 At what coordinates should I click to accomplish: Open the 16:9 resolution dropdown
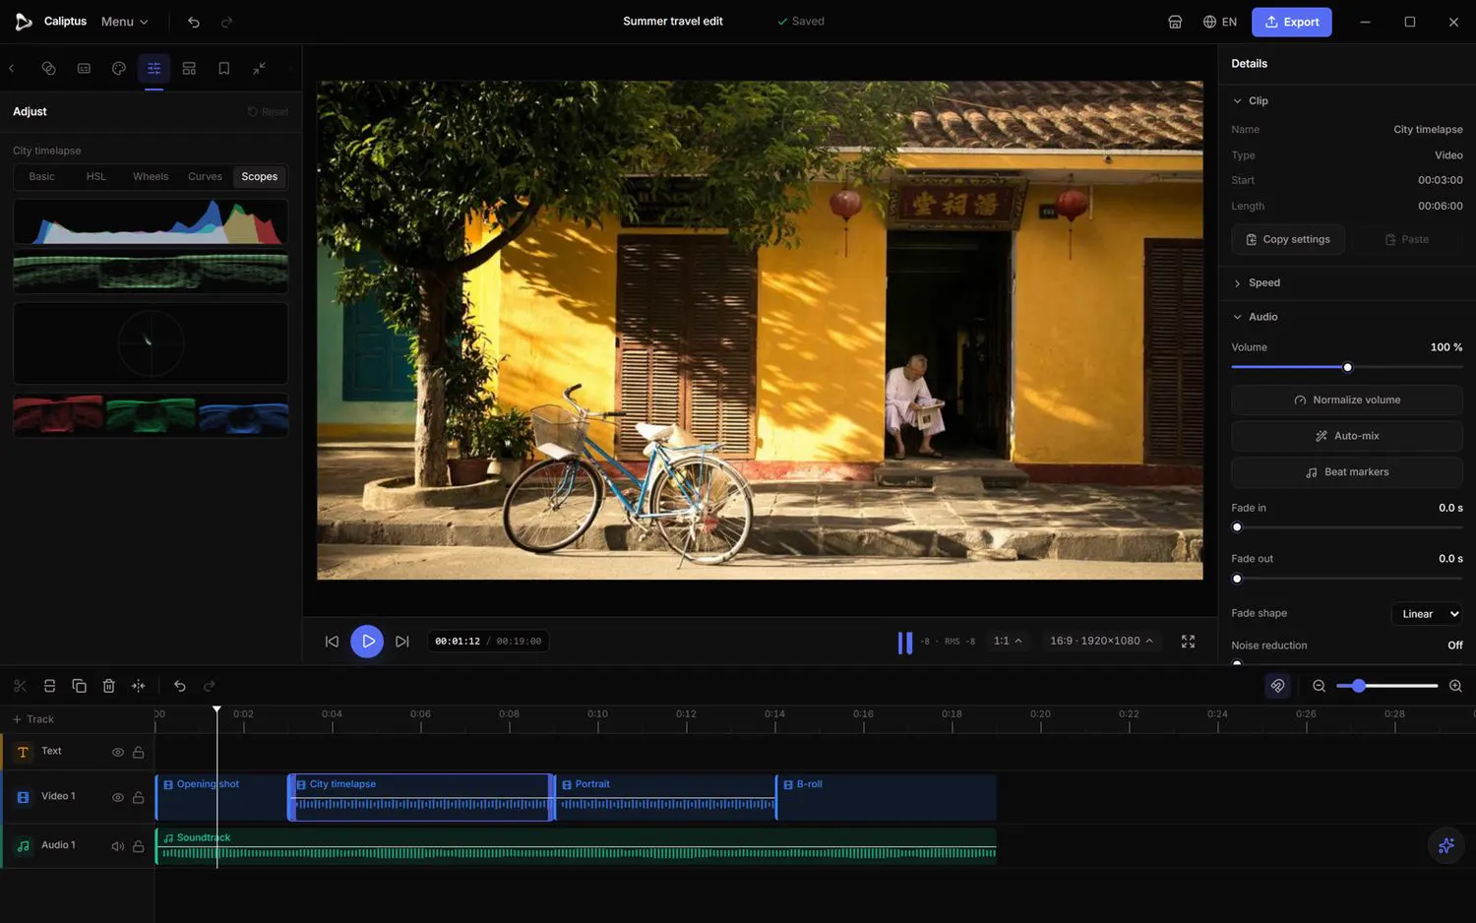(x=1101, y=641)
